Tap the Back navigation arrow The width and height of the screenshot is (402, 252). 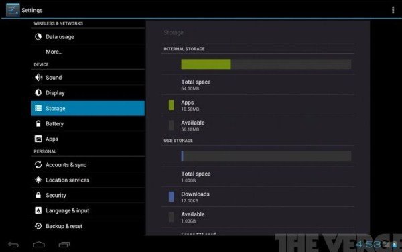click(13, 245)
